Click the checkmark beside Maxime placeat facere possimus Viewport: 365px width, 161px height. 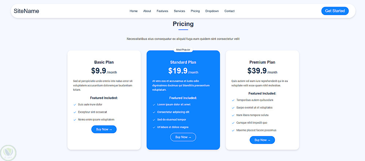[233, 130]
